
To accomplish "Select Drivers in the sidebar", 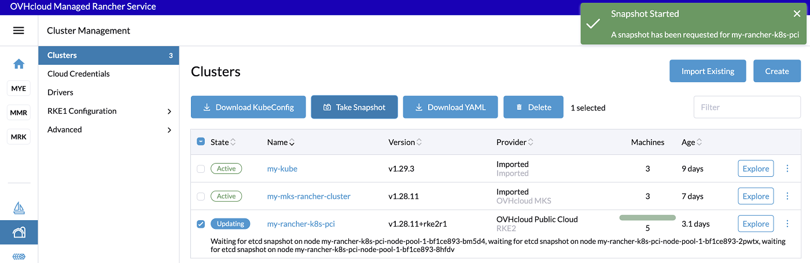I will [60, 92].
